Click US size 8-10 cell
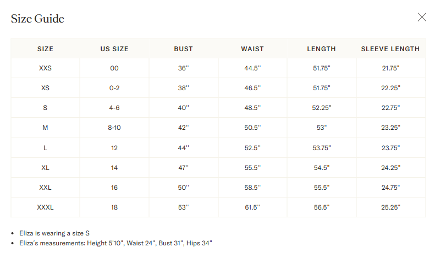The image size is (435, 258). pyautogui.click(x=114, y=128)
